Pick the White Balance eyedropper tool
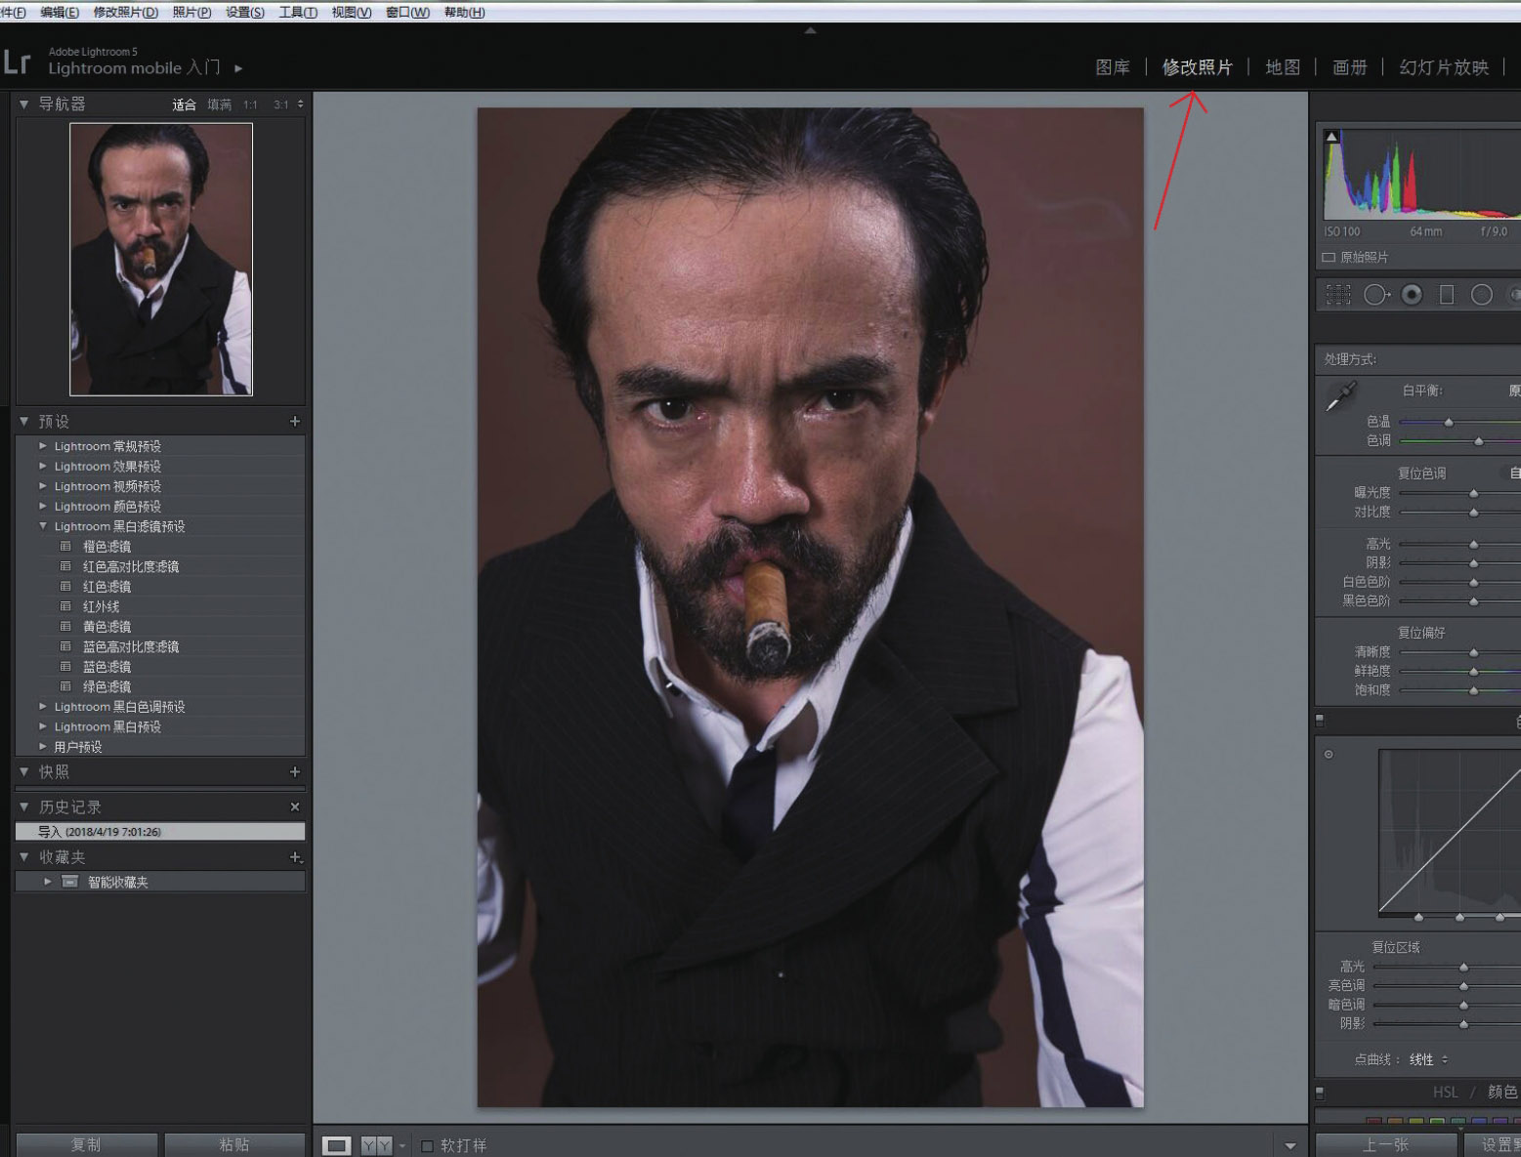 [x=1340, y=397]
